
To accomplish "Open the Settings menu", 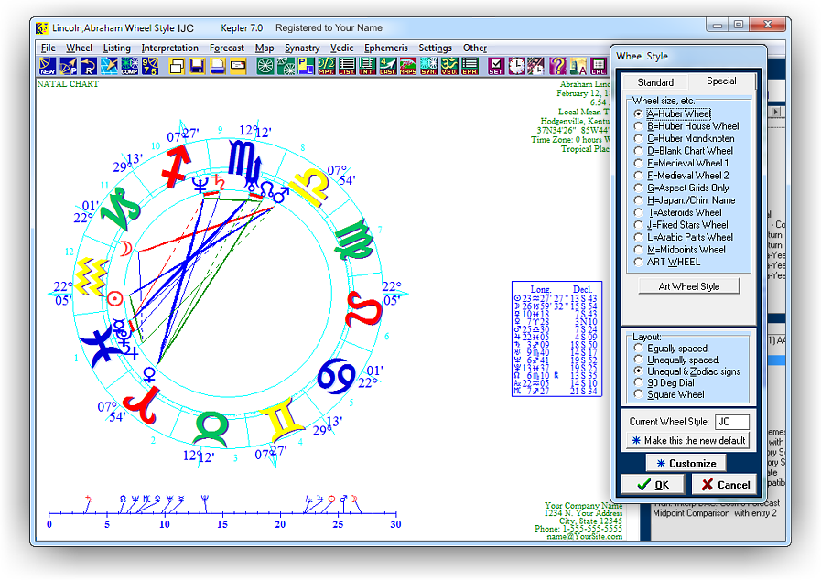I will coord(435,48).
